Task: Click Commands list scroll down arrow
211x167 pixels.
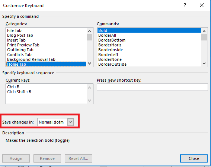Action: [204, 63]
